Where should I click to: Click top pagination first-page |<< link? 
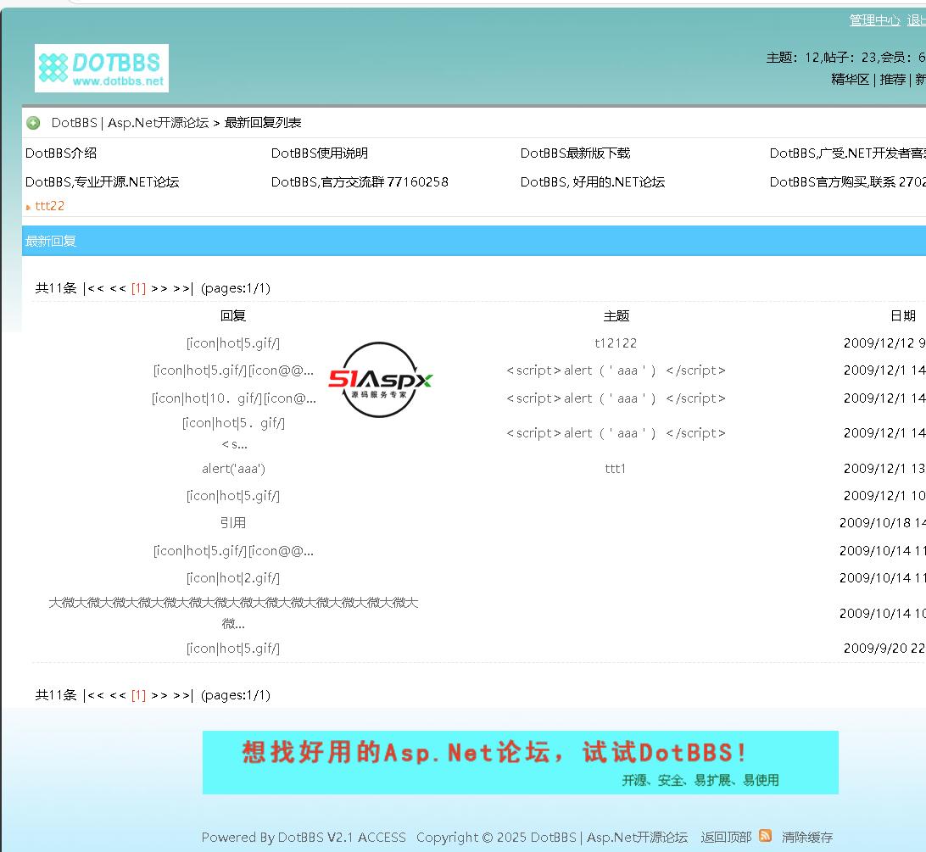94,288
